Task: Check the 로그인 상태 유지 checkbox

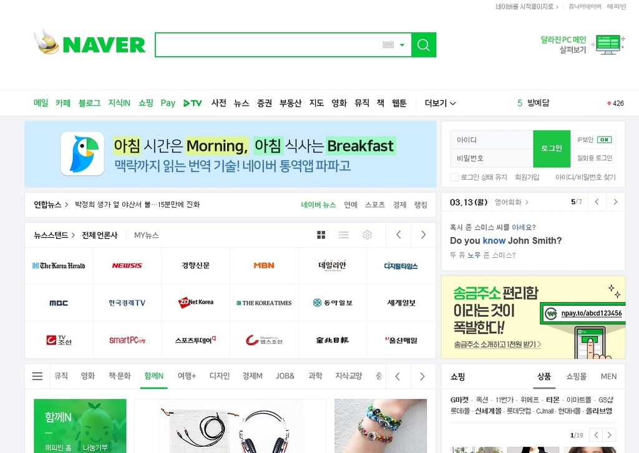Action: (x=454, y=177)
